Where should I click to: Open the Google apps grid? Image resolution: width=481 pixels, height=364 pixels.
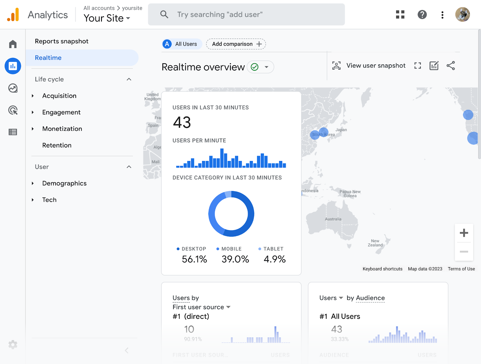(400, 14)
